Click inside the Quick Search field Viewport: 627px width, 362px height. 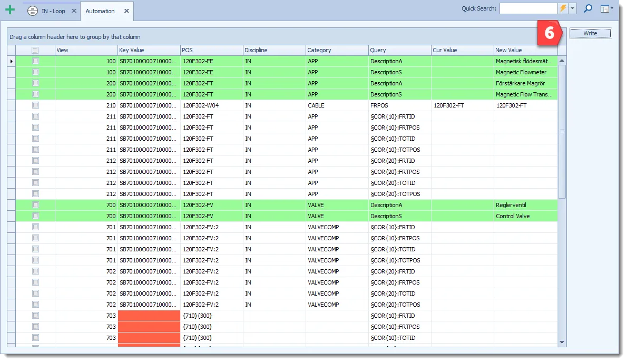[x=528, y=8]
